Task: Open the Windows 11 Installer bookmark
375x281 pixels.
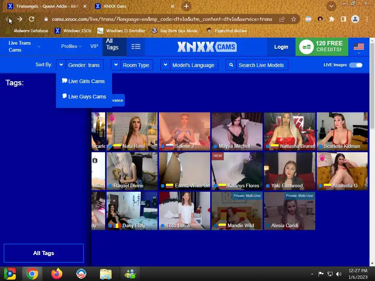Action: pos(122,31)
